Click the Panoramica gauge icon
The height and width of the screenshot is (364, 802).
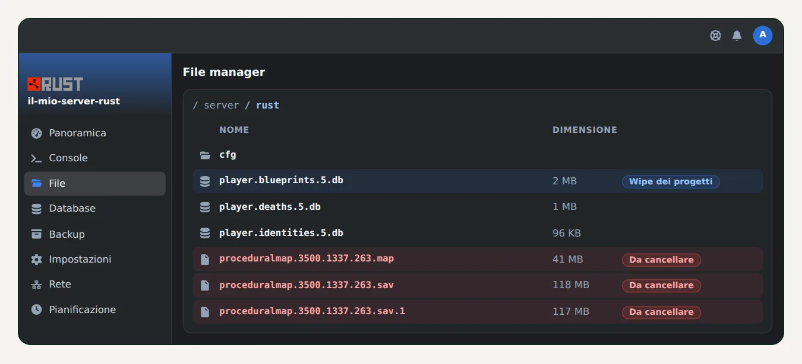click(x=37, y=133)
